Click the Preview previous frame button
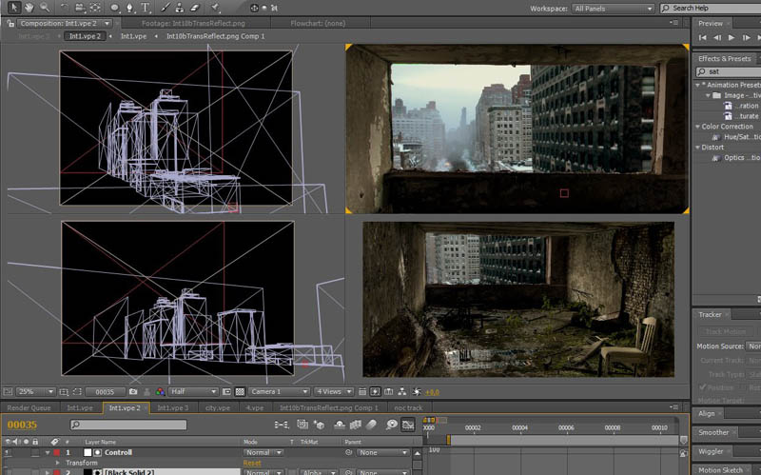Screen dimensions: 761x475 (x=717, y=37)
